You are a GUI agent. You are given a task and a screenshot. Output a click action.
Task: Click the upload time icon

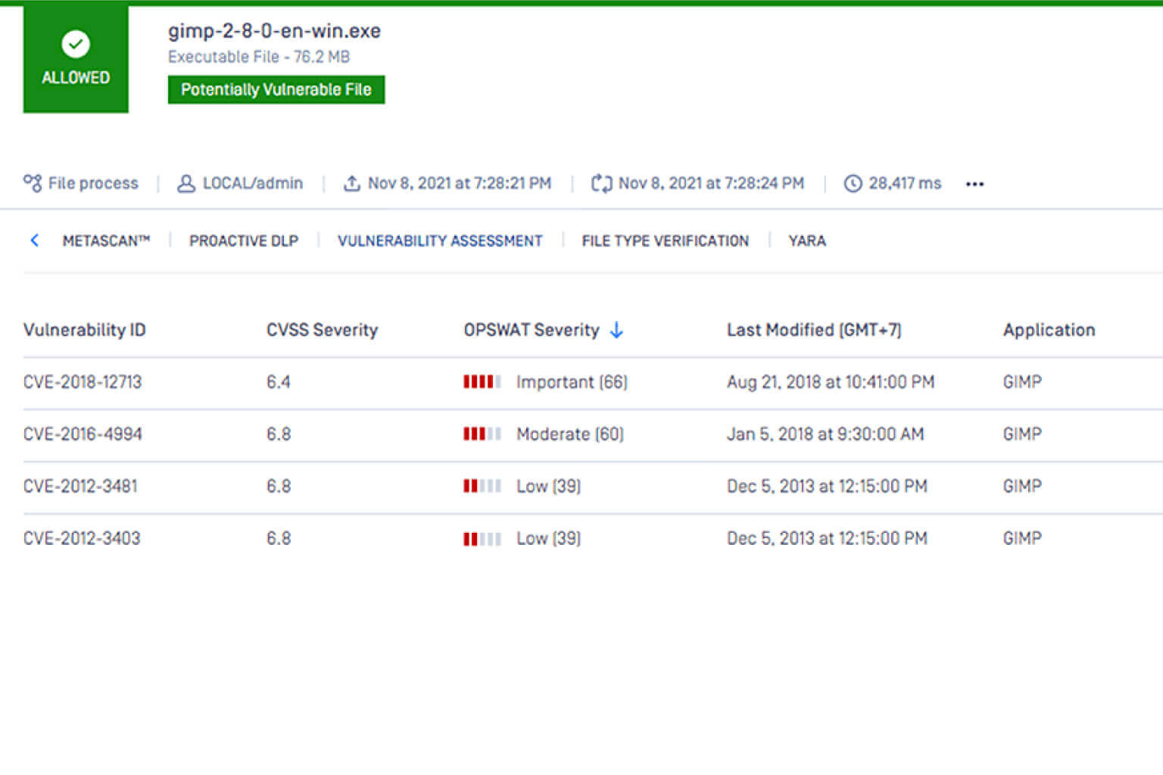pyautogui.click(x=351, y=183)
